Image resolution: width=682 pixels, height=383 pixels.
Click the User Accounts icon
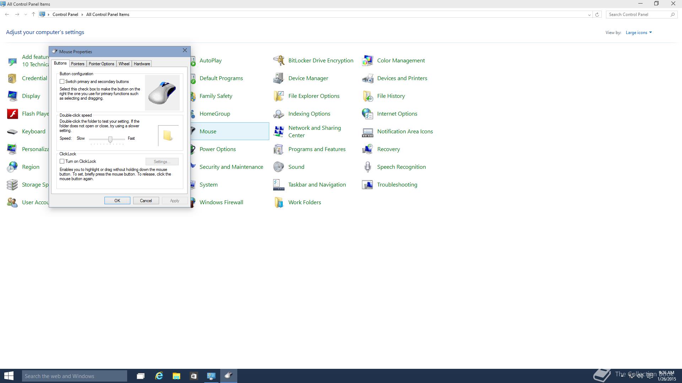click(12, 202)
